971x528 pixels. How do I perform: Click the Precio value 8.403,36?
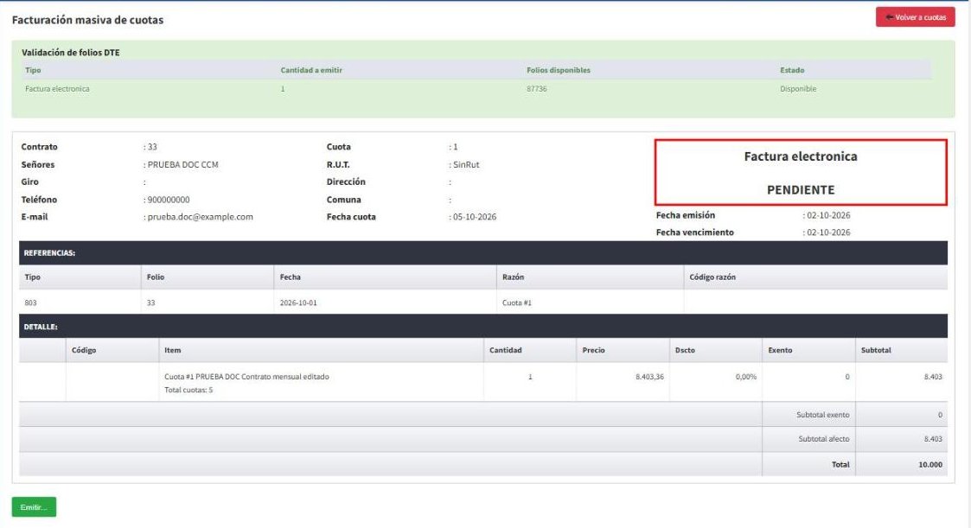tap(649, 377)
